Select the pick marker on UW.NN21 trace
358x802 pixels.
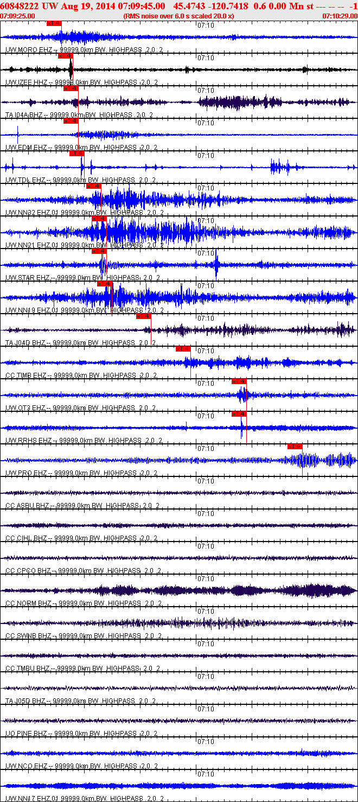99,219
